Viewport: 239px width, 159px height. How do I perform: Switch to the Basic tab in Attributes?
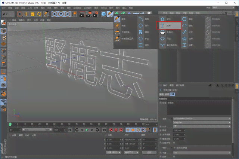coord(161,94)
